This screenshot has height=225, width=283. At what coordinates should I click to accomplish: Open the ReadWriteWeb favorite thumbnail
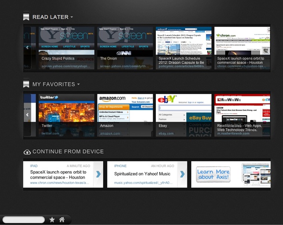point(242,115)
